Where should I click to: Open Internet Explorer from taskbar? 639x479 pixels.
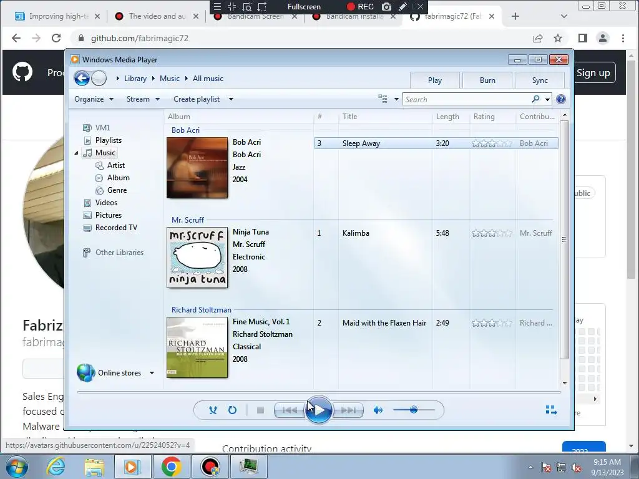[x=56, y=467]
